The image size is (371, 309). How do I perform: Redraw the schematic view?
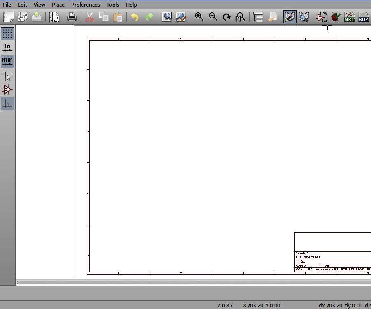[x=227, y=17]
